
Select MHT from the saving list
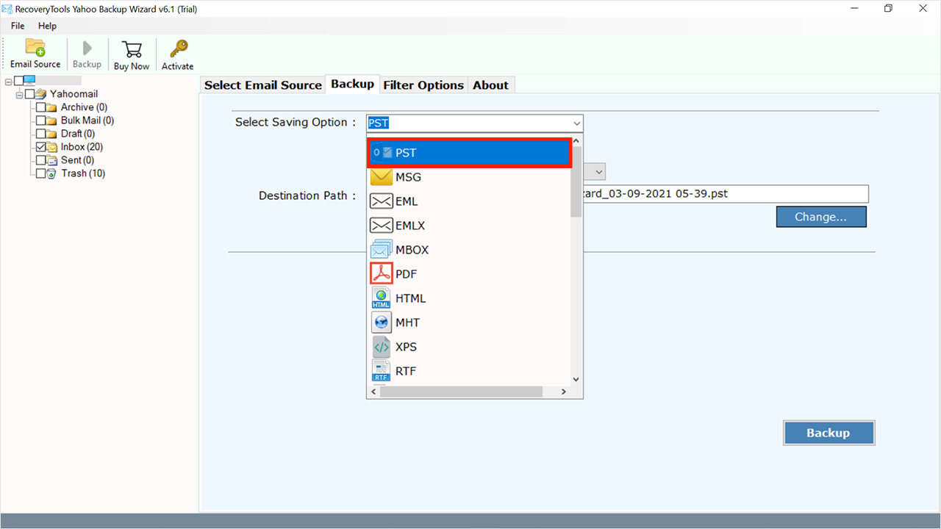[x=469, y=323]
